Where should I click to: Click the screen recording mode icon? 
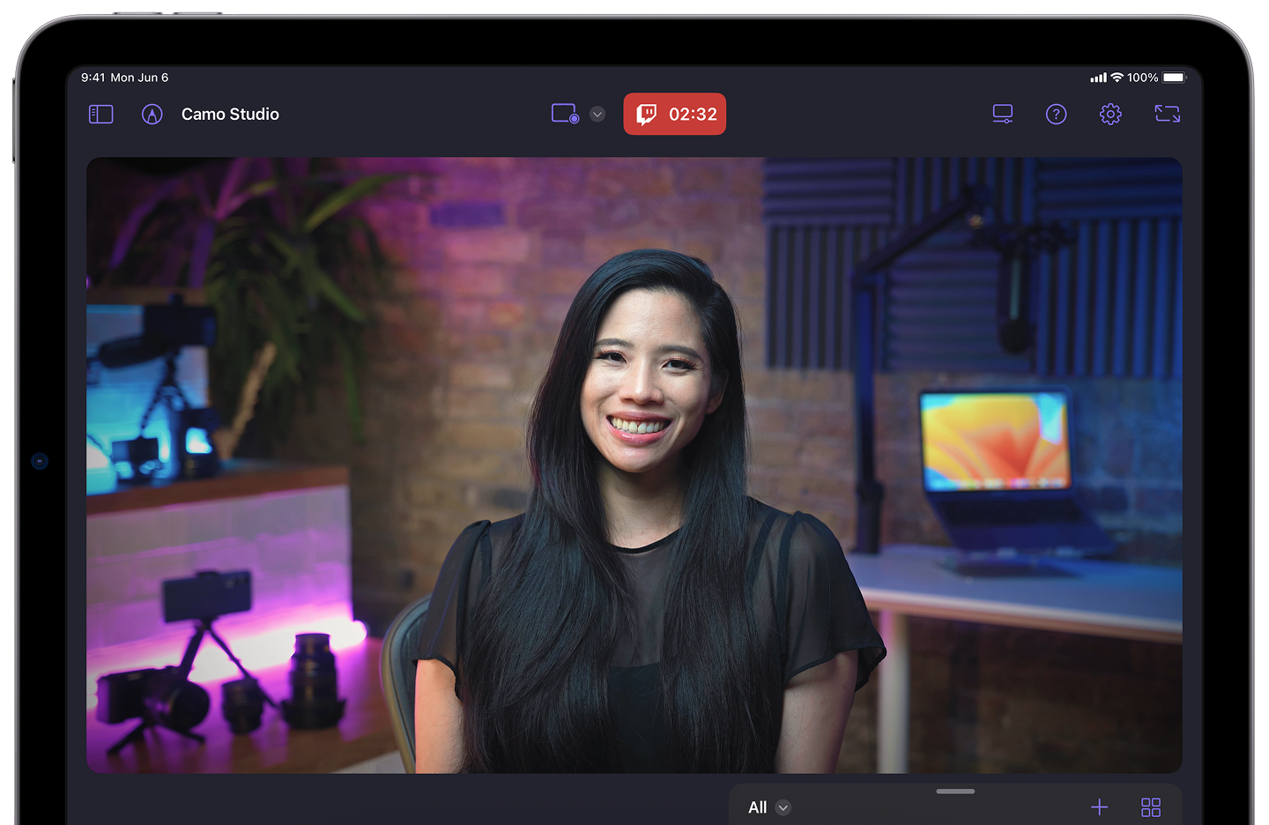(565, 114)
